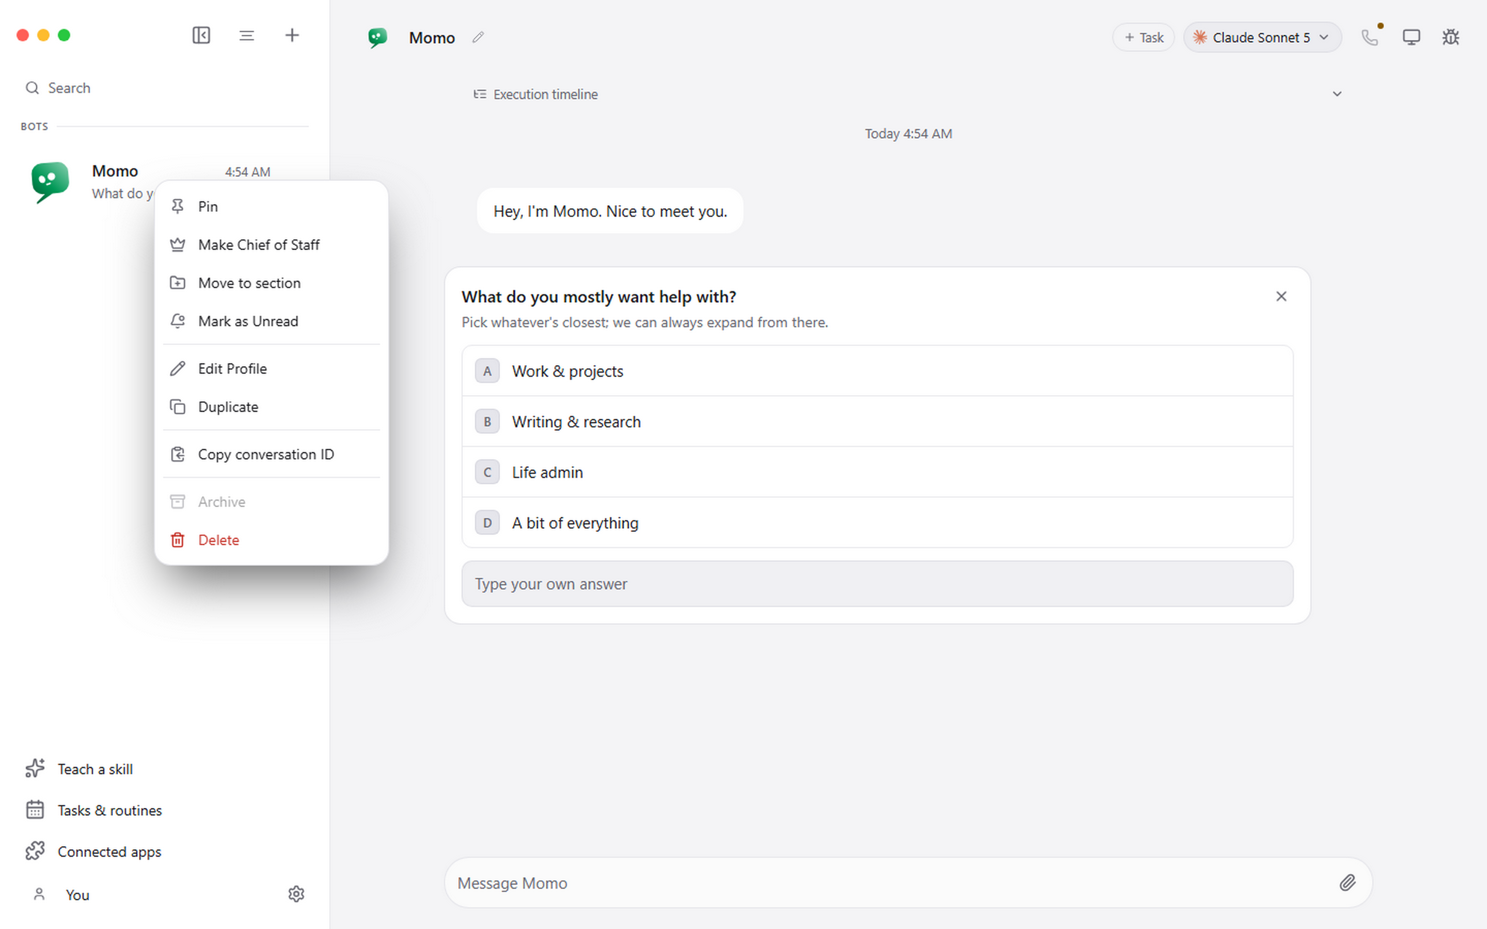Click the calendar icon beside Tasks & routines
This screenshot has width=1487, height=929.
(x=35, y=810)
